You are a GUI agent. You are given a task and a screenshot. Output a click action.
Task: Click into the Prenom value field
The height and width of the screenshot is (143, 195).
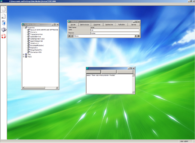point(115,33)
